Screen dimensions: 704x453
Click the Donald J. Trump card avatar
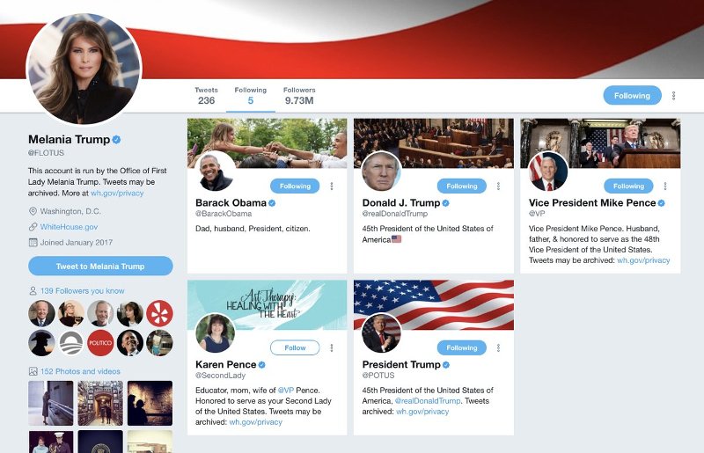[381, 172]
